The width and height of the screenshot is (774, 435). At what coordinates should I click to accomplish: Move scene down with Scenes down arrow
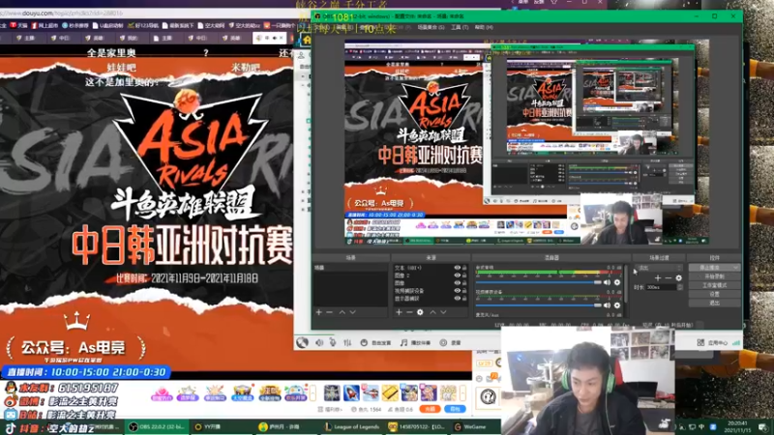352,312
